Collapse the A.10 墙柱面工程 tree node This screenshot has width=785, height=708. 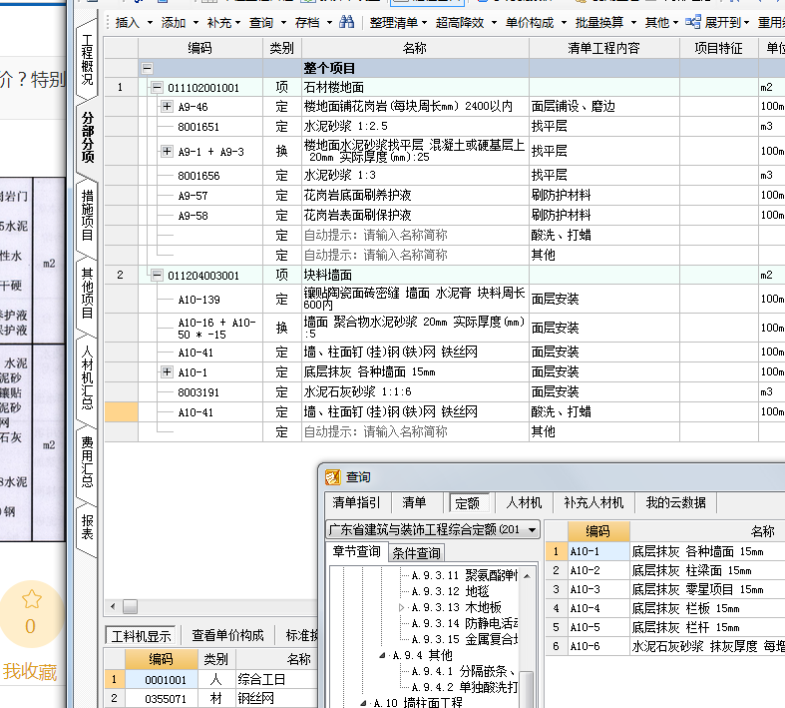pos(364,703)
